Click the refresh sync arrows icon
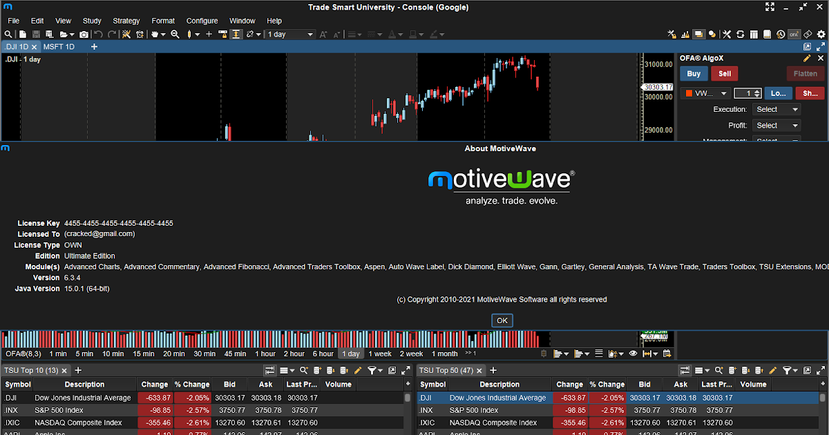829x435 pixels. (x=741, y=34)
